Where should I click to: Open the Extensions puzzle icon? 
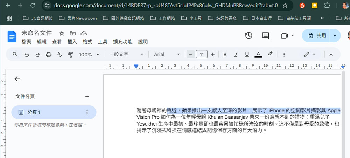point(327,6)
